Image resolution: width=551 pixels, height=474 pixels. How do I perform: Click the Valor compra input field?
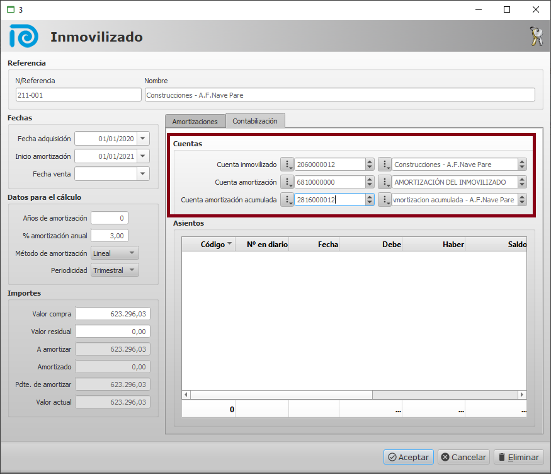click(113, 314)
